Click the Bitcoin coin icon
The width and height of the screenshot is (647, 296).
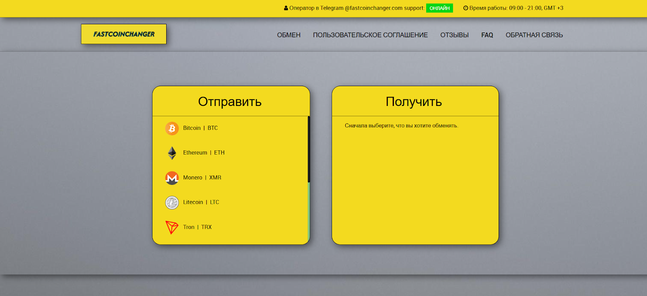(172, 128)
